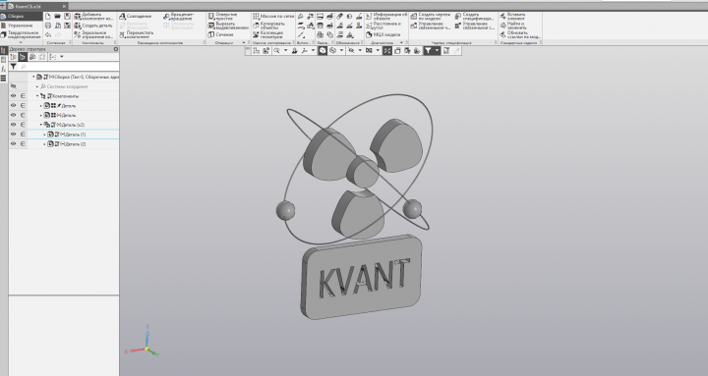Switch to Твердотельное моделирование toolset

click(x=21, y=34)
